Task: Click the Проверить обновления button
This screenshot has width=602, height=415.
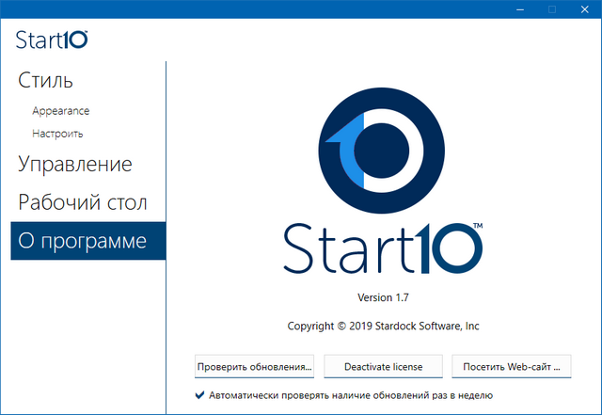Action: 254,367
